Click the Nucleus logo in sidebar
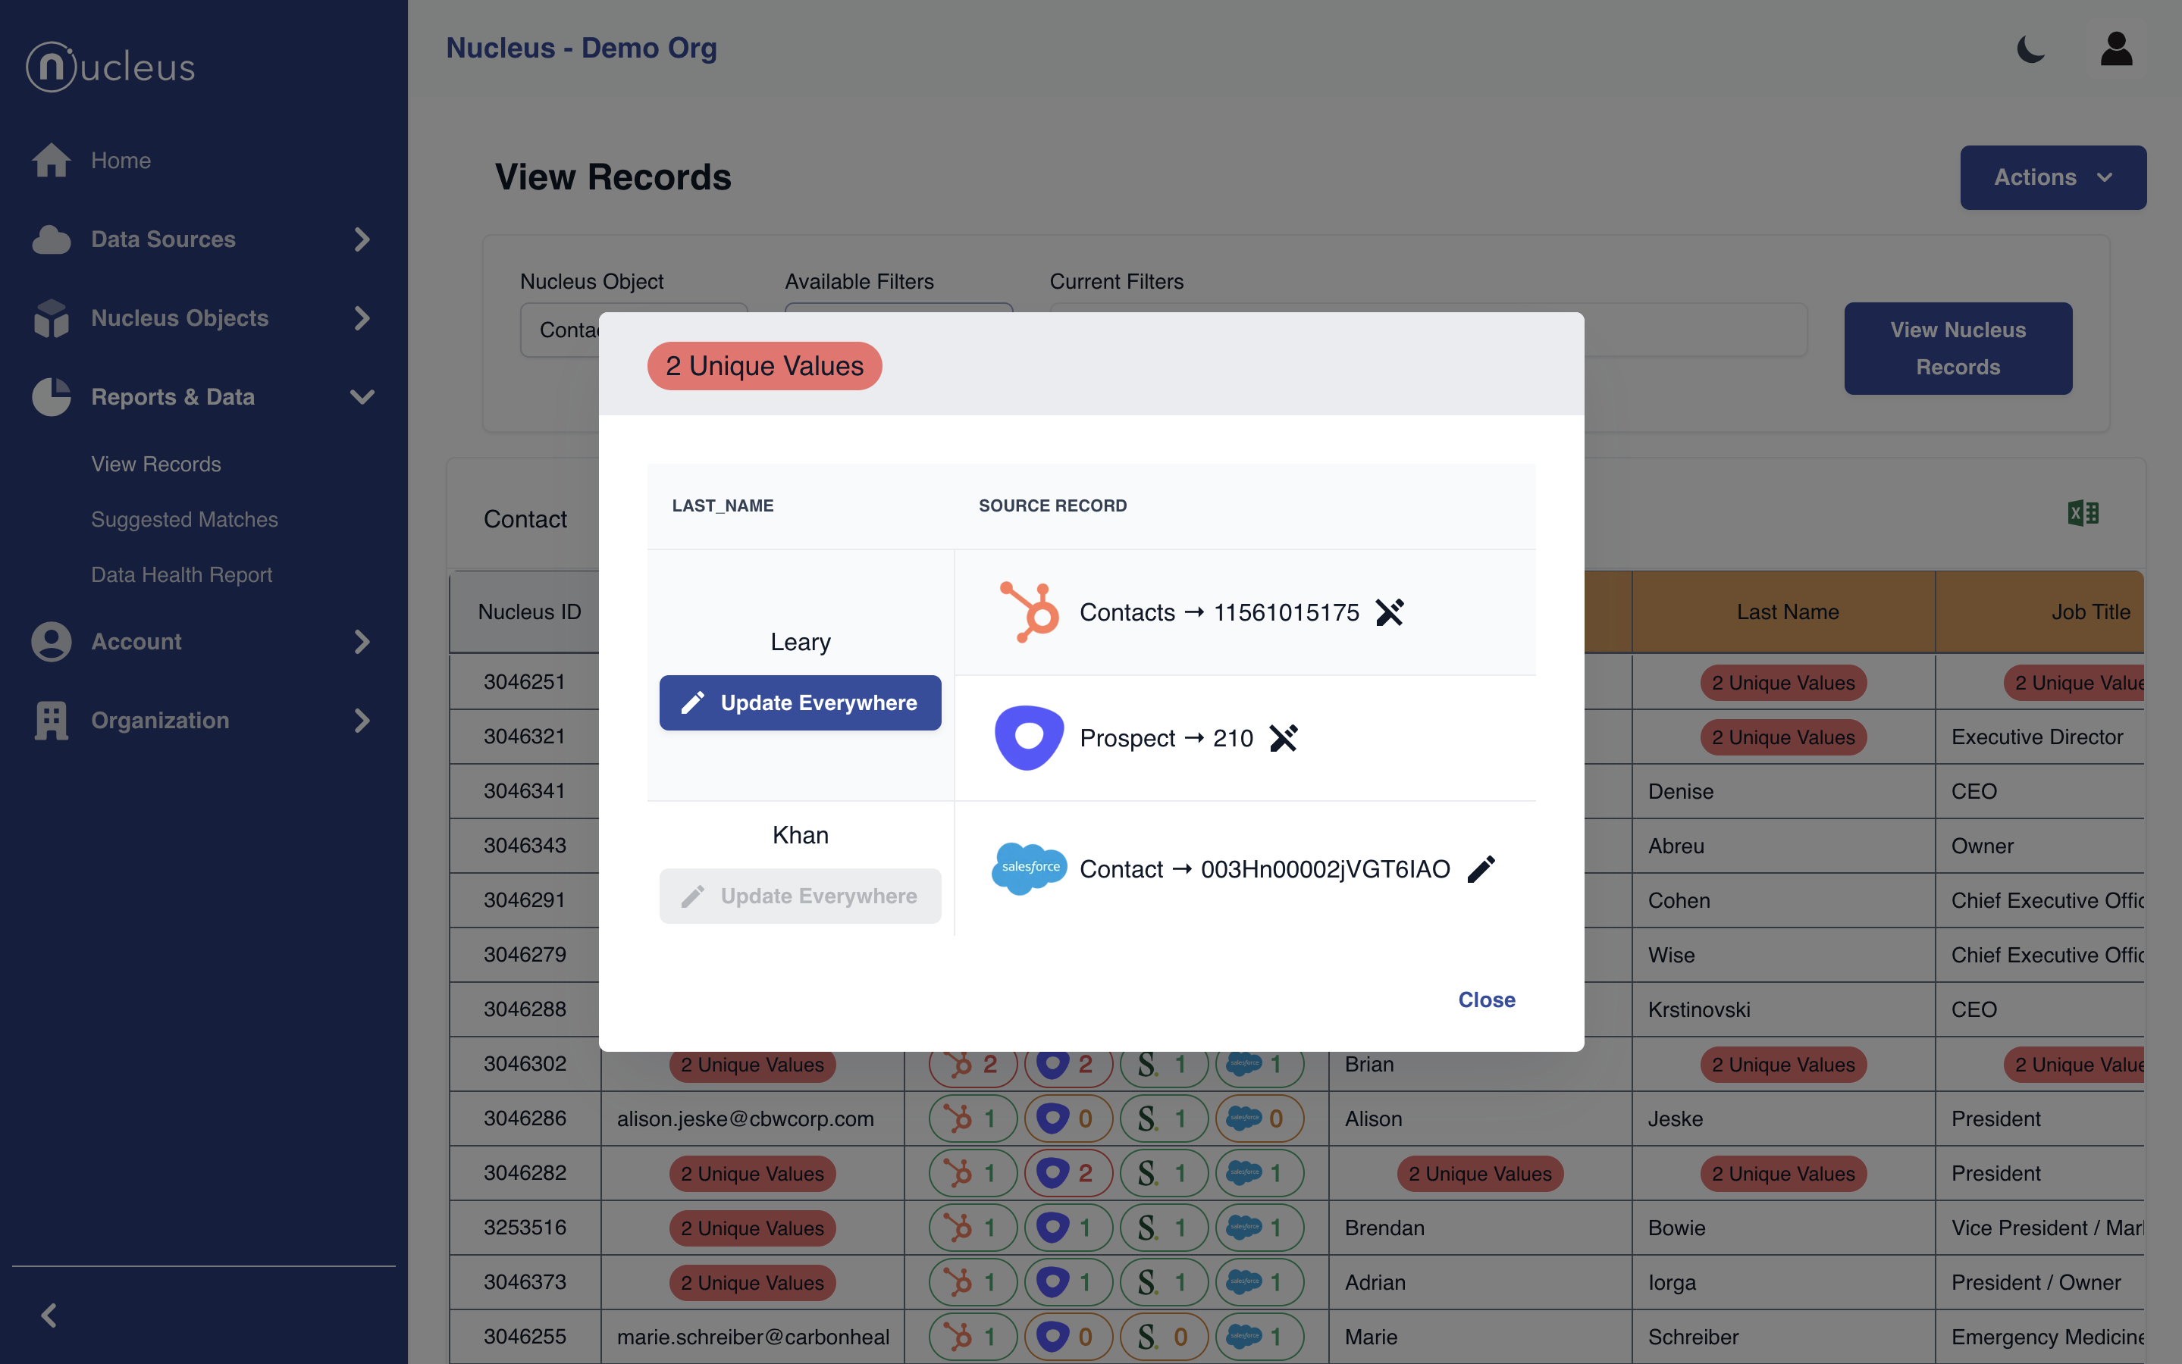2182x1364 pixels. coord(110,67)
